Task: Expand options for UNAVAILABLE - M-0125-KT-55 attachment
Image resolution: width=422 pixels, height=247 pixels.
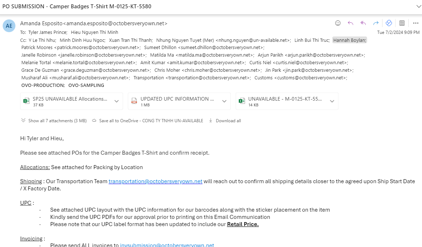Action: tap(332, 101)
